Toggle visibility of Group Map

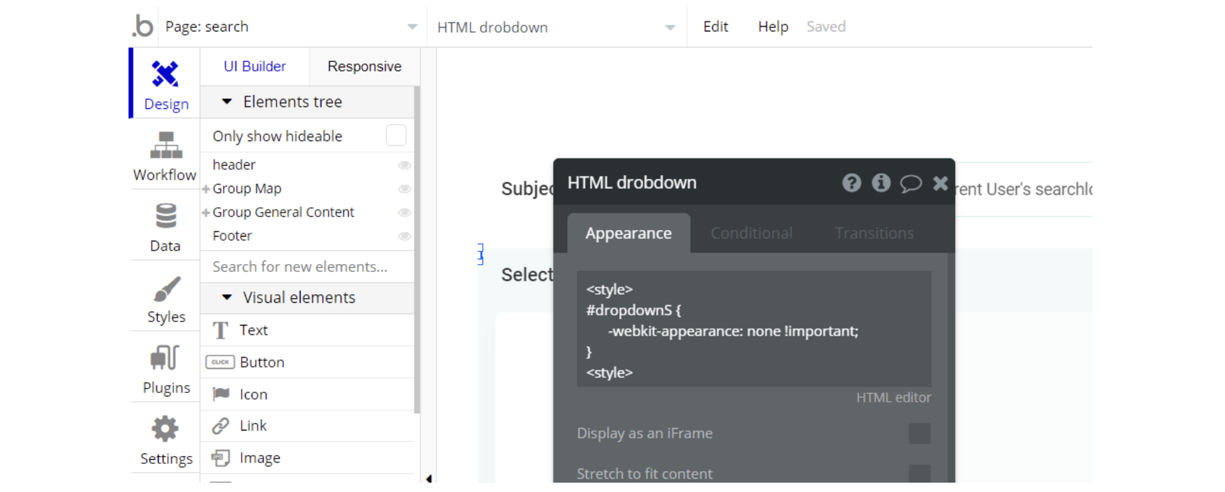tap(404, 189)
